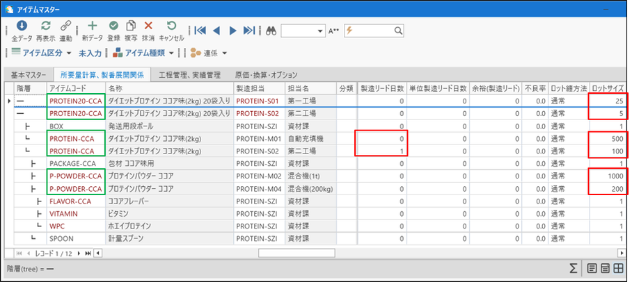This screenshot has width=632, height=282.
Task: Open search with the binoculars icon
Action: 271,31
